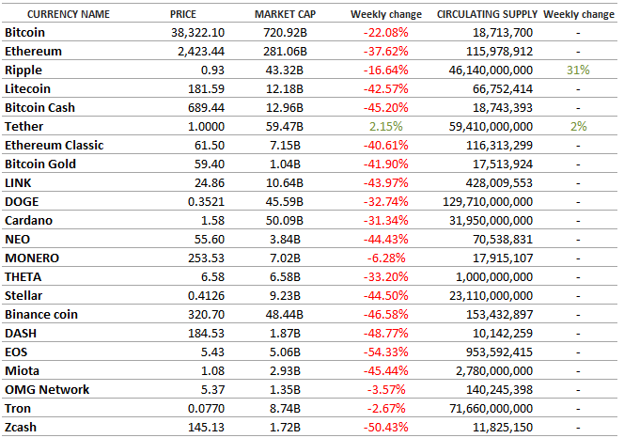Click Binance coin price 320.70
The image size is (624, 438).
(206, 315)
